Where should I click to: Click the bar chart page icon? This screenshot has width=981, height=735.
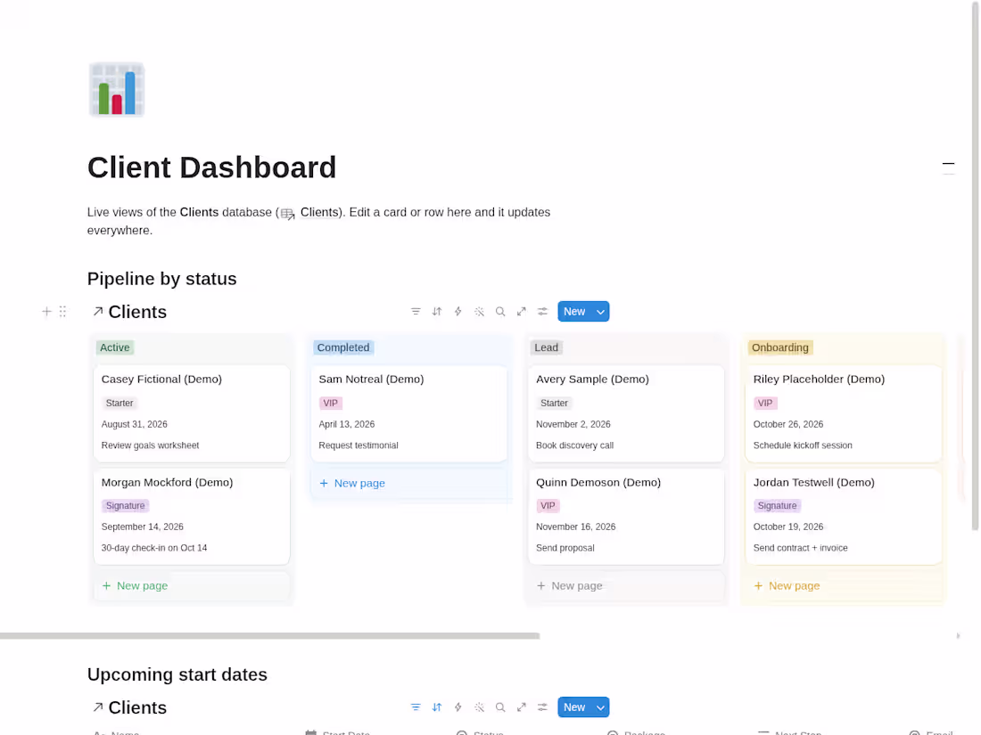[x=116, y=89]
